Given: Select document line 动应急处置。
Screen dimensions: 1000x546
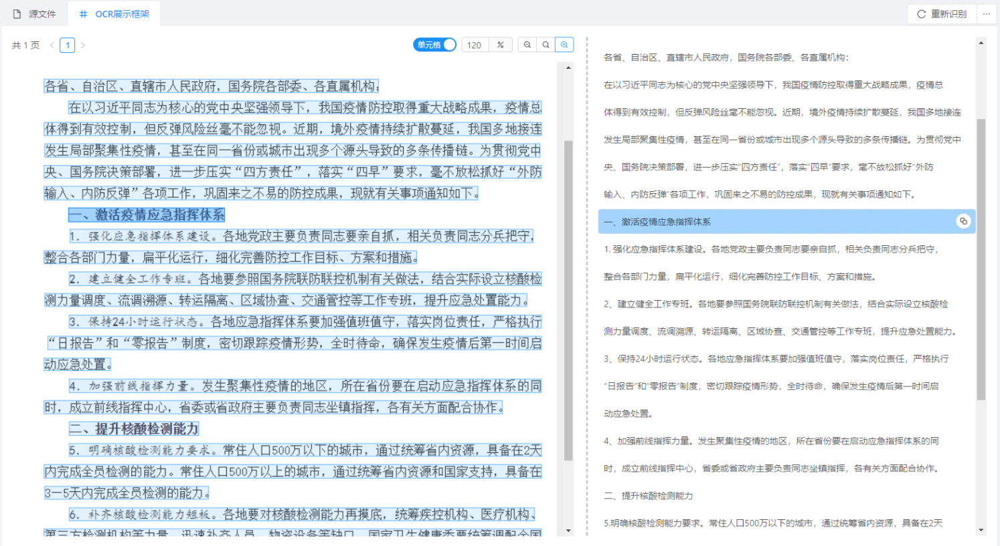Looking at the screenshot, I should point(78,364).
